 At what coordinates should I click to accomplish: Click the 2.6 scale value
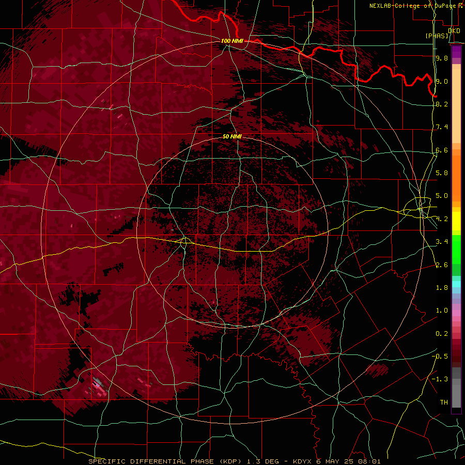pos(442,265)
